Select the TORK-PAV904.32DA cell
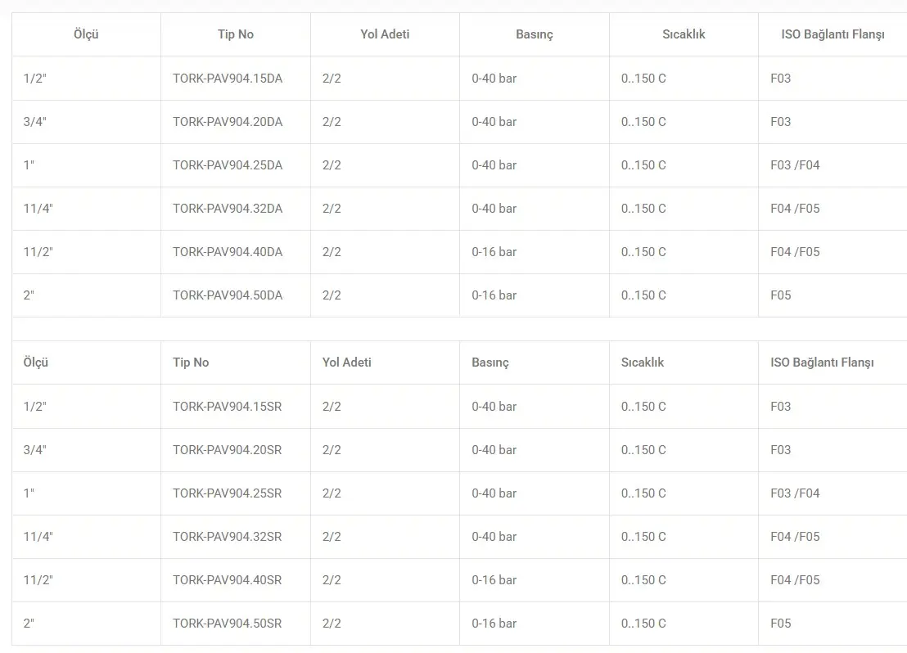907x653 pixels. coord(228,209)
